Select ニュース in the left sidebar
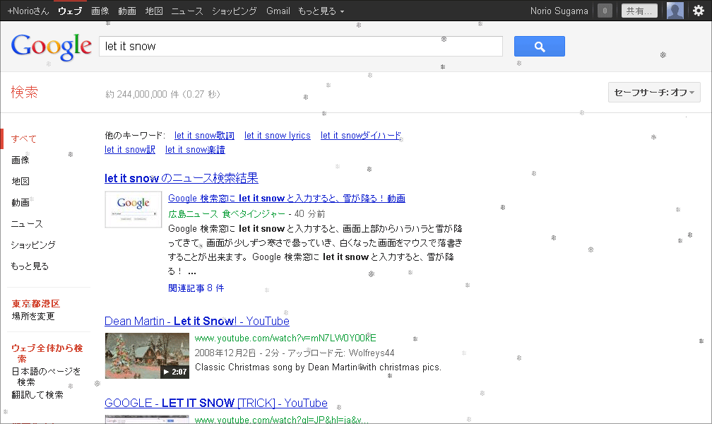712x424 pixels. pyautogui.click(x=27, y=223)
